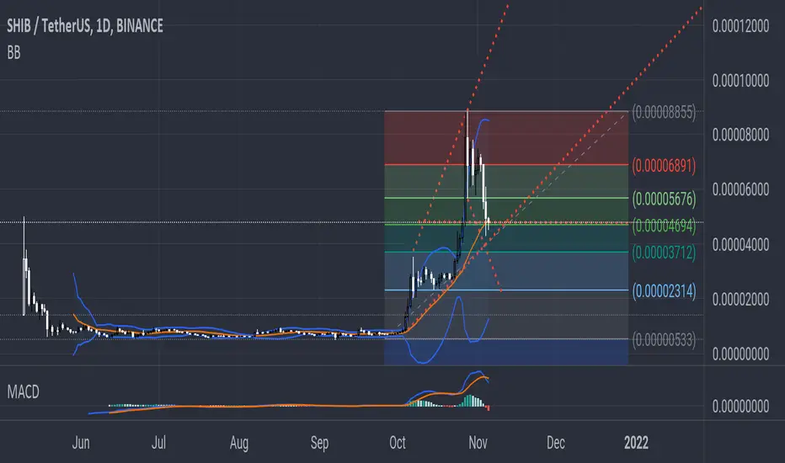Click the Nov label on the time axis
The width and height of the screenshot is (785, 463).
478,443
